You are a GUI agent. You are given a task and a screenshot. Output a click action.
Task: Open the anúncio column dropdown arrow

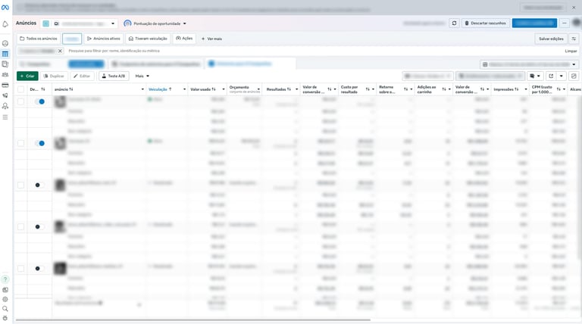142,89
